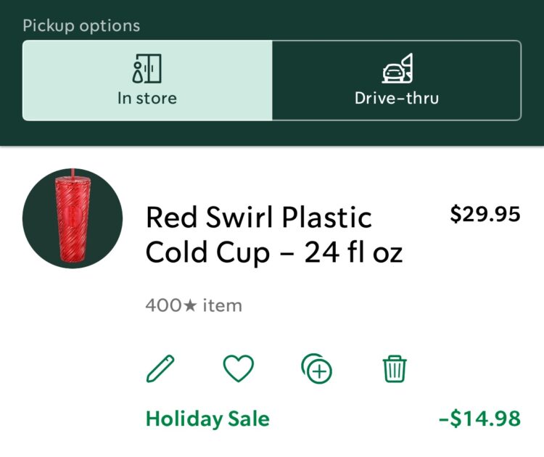The image size is (544, 457).
Task: Open the red cup product thumbnail
Action: tap(72, 218)
